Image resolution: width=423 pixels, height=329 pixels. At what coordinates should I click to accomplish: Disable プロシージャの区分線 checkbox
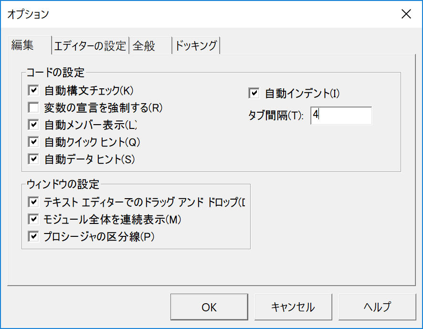[33, 236]
